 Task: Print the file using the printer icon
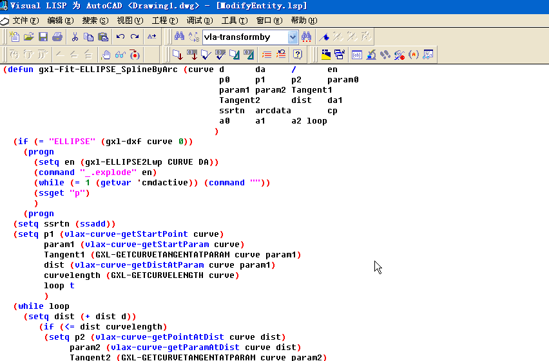(57, 37)
